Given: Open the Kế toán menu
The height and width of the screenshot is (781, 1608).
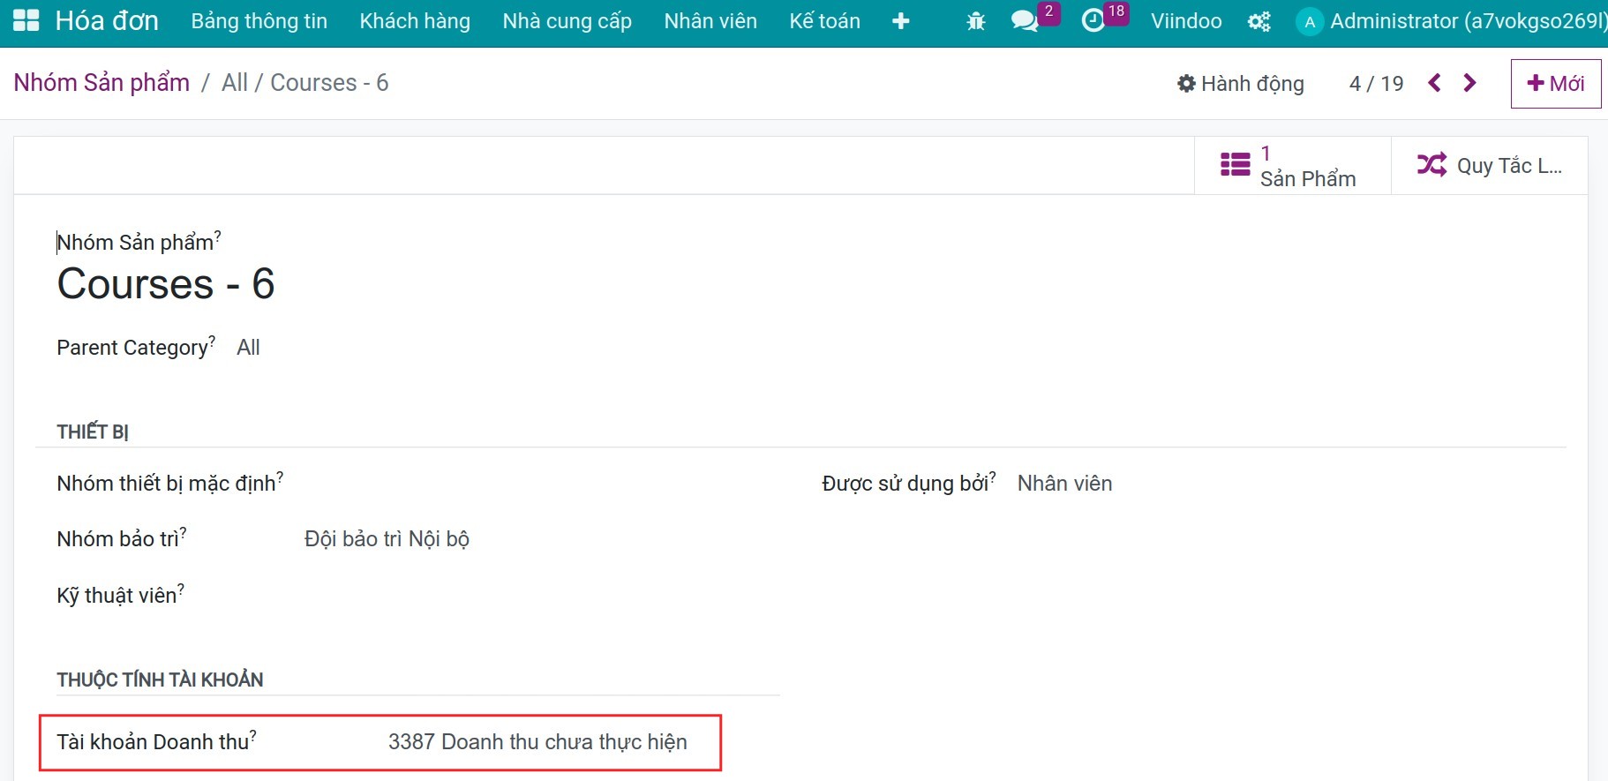Looking at the screenshot, I should click(825, 21).
